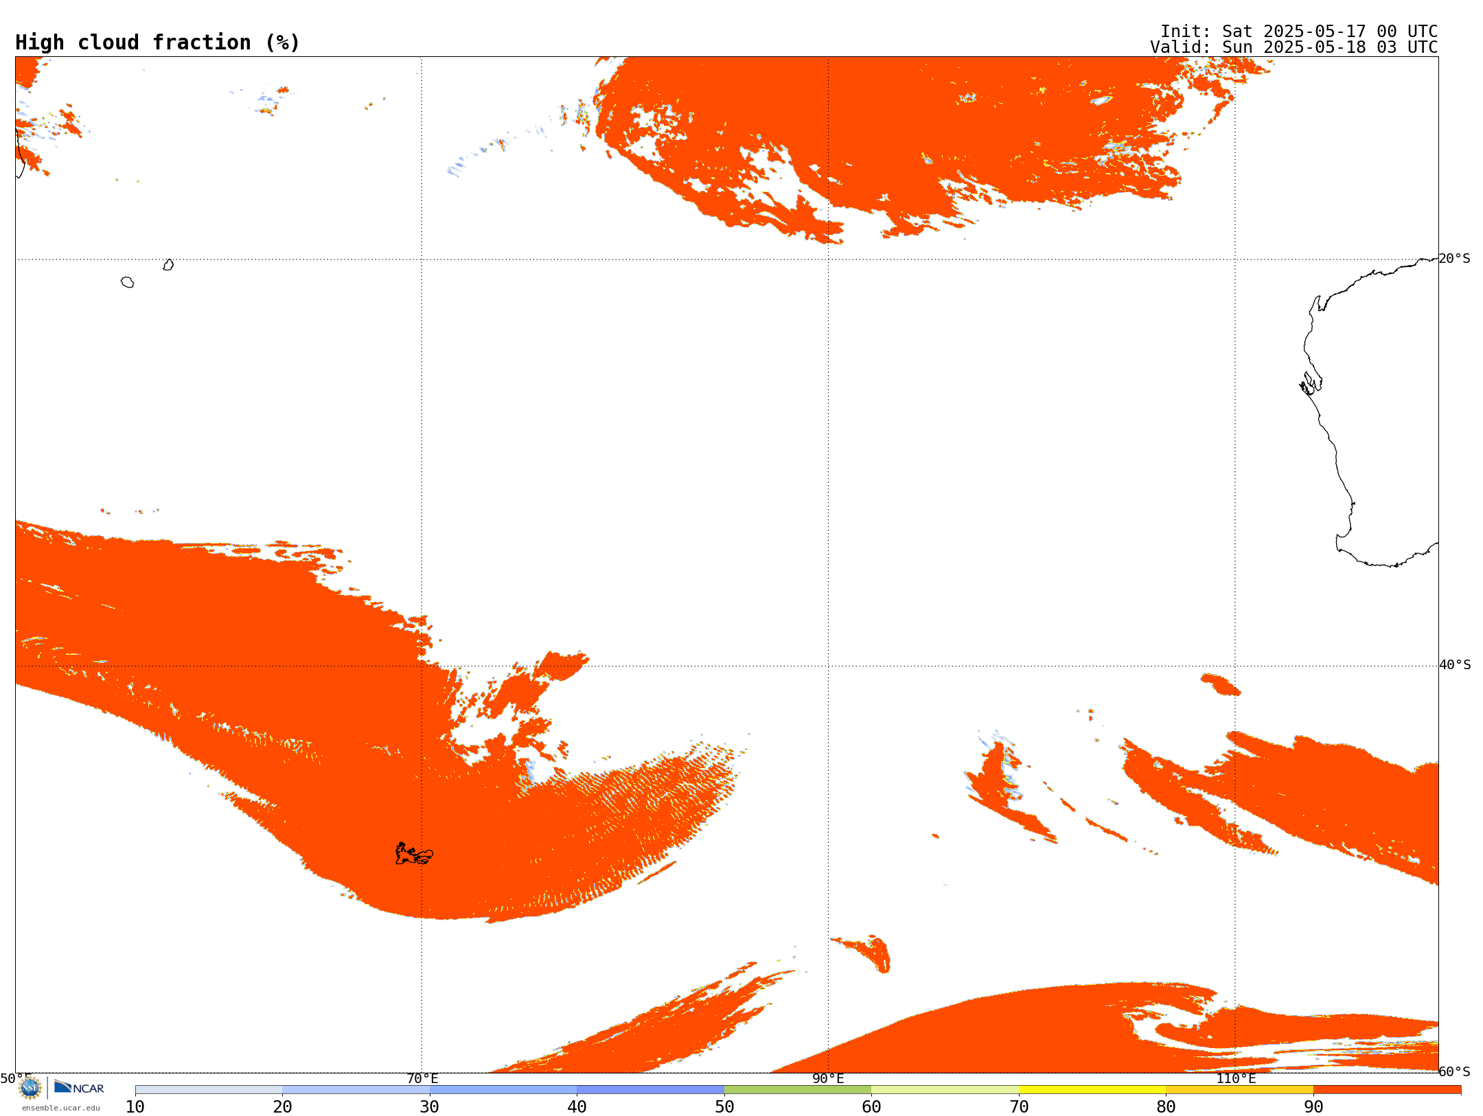Select the 'Valid: Sun 2025-05-18 03 UTC' text

(1294, 47)
